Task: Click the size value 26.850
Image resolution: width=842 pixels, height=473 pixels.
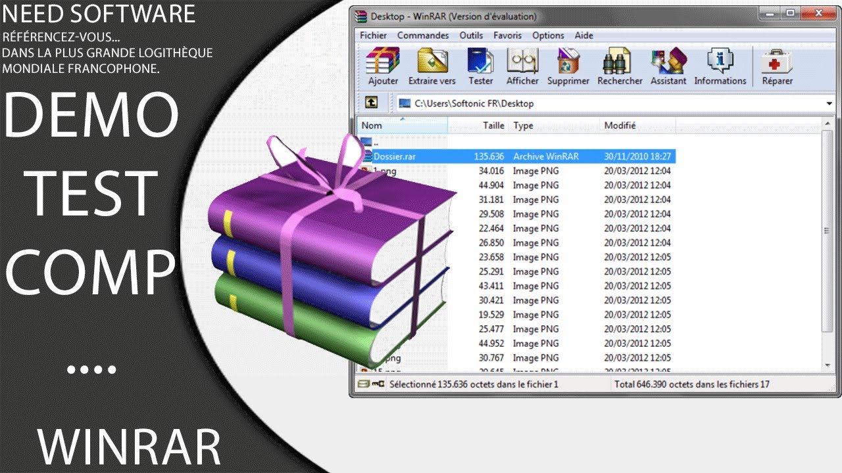Action: (x=491, y=243)
